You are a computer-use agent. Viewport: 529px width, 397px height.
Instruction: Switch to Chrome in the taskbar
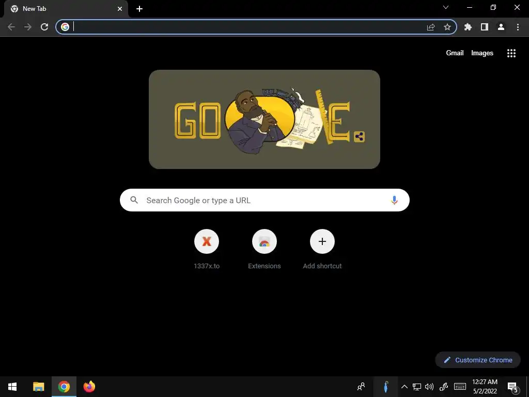click(x=64, y=387)
